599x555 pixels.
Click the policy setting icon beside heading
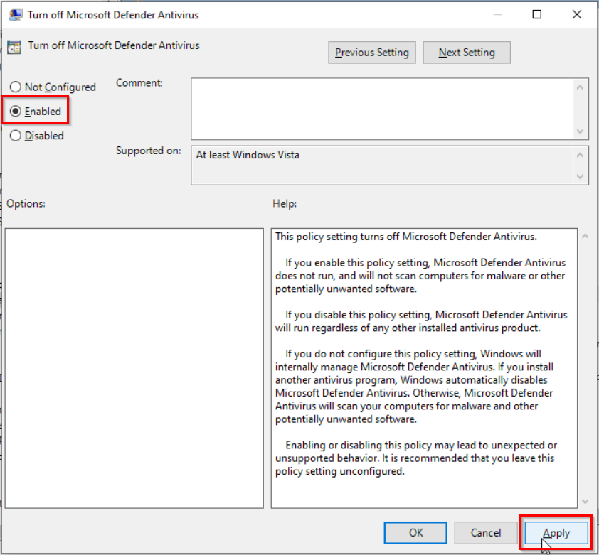coord(14,47)
